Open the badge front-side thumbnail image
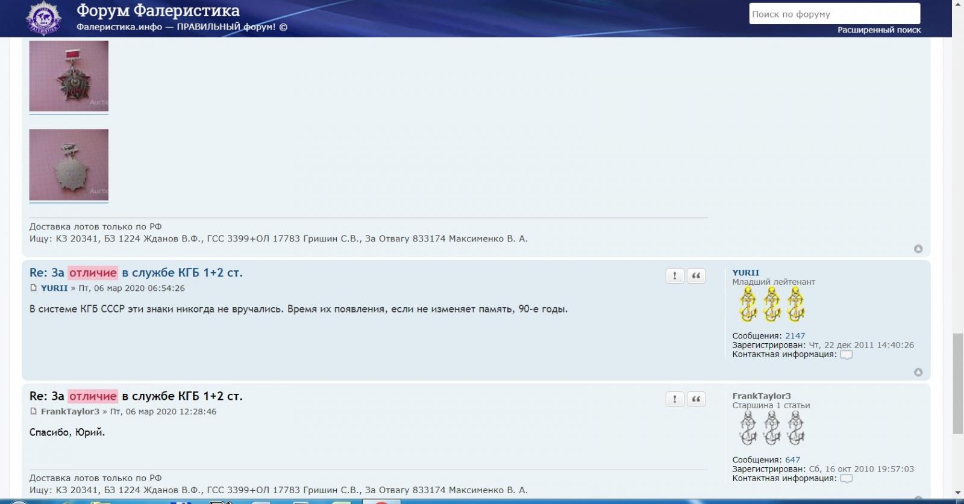This screenshot has height=504, width=964. [69, 76]
